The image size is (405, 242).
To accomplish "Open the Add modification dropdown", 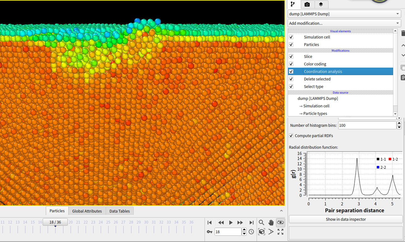I will point(344,23).
